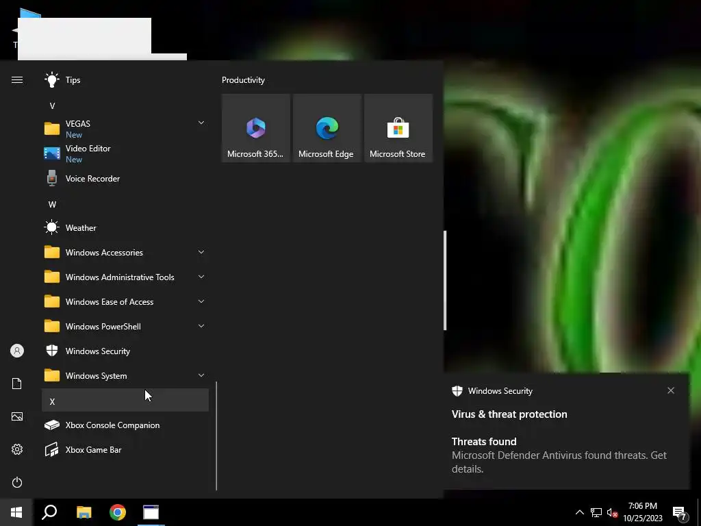Open the Weather app
701x526 pixels.
point(125,227)
